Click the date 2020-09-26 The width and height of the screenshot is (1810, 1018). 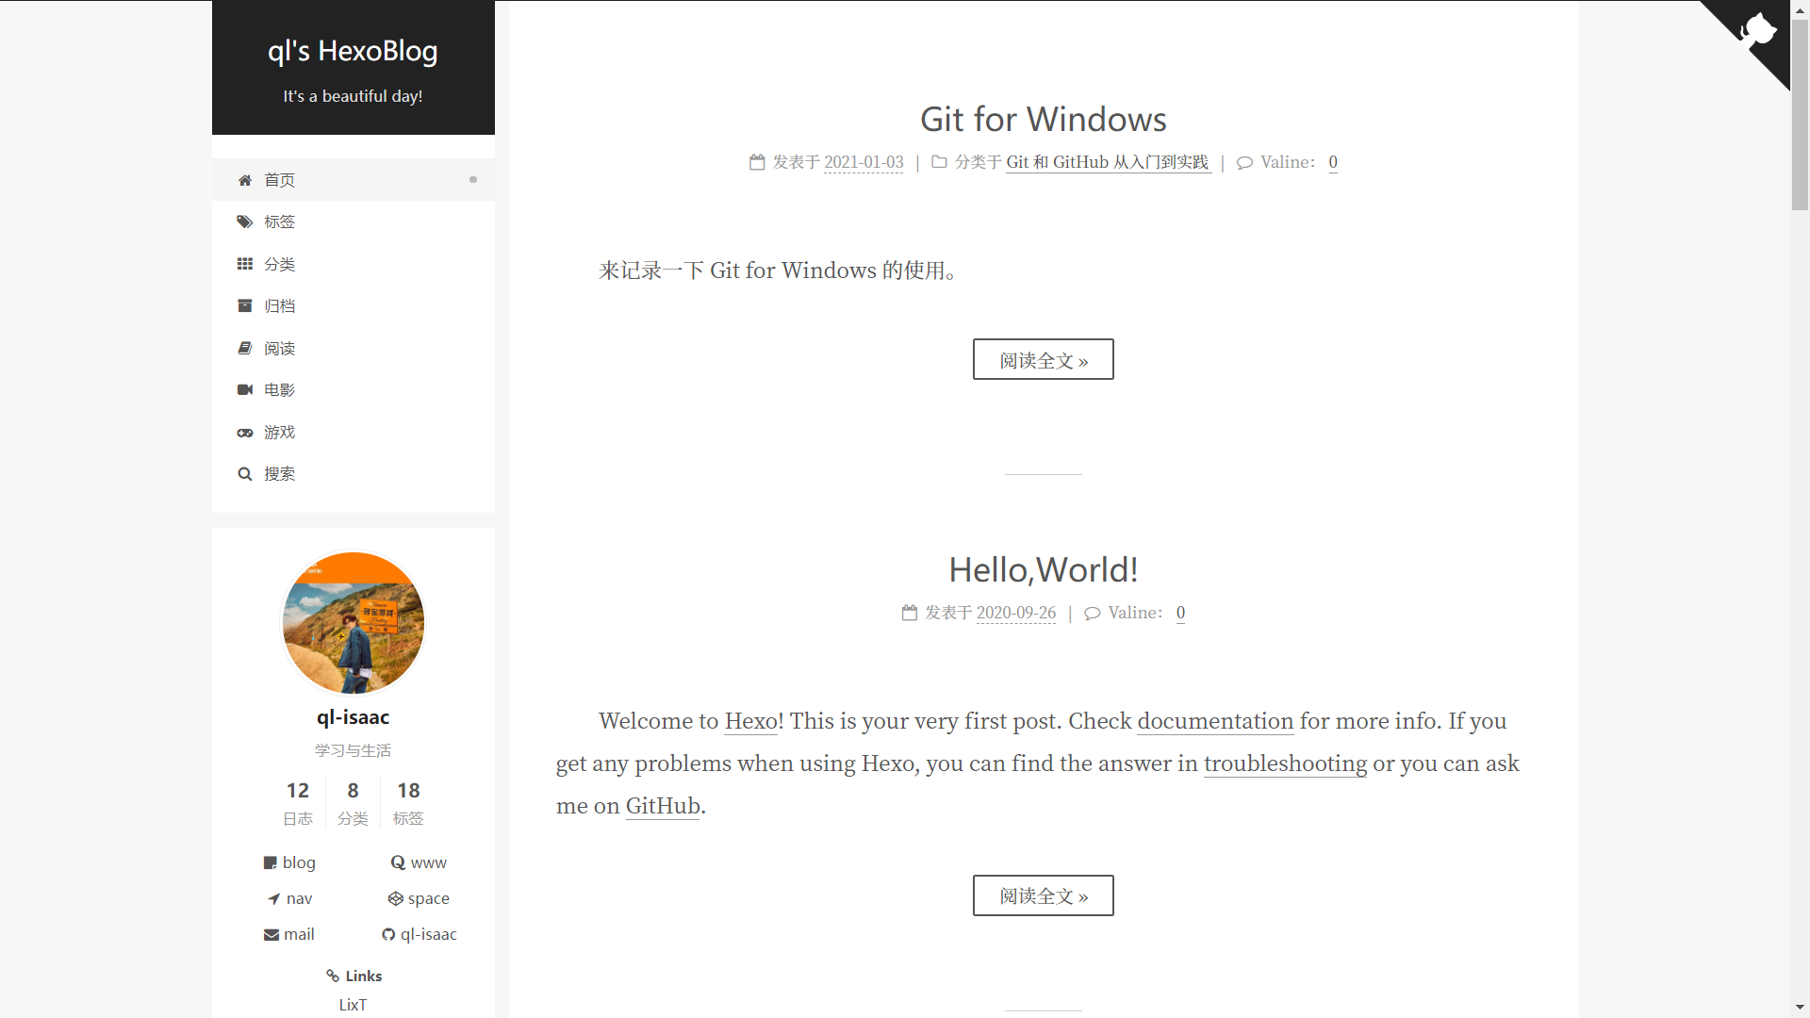1016,613
